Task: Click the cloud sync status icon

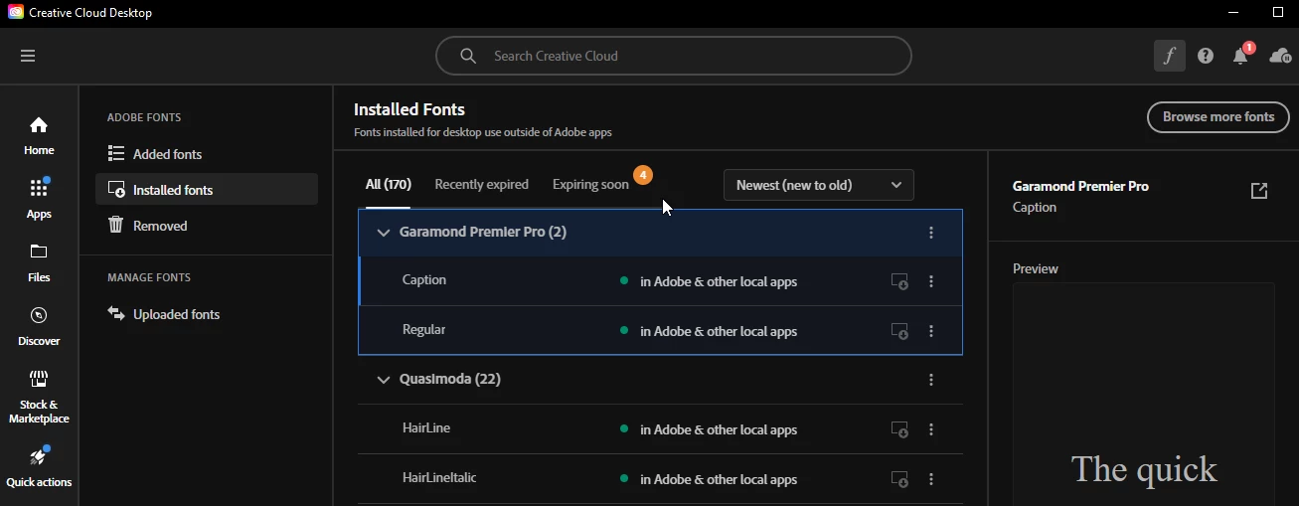Action: (1280, 56)
